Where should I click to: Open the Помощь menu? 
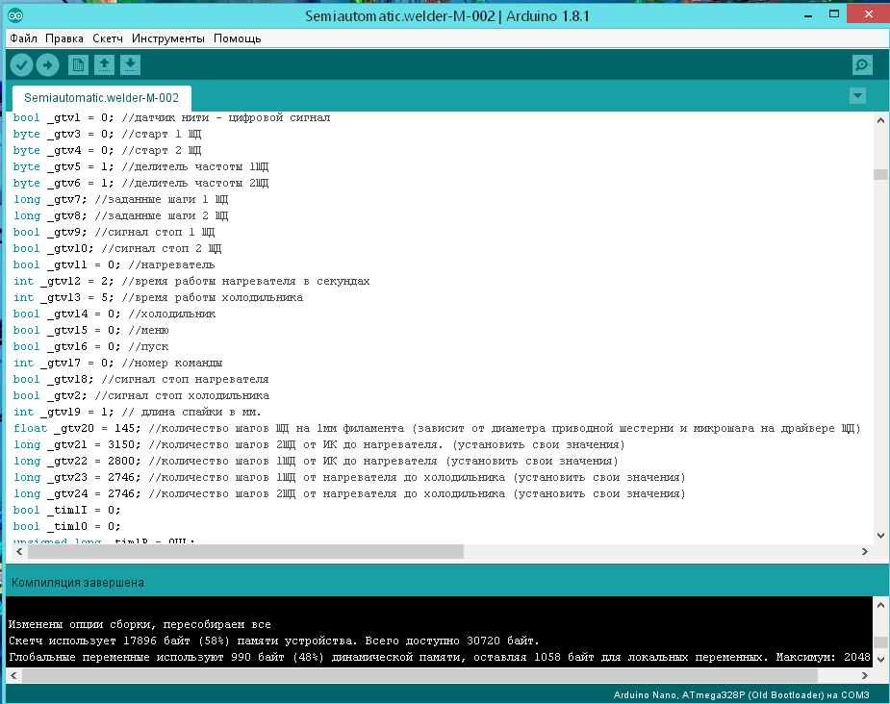pyautogui.click(x=237, y=38)
